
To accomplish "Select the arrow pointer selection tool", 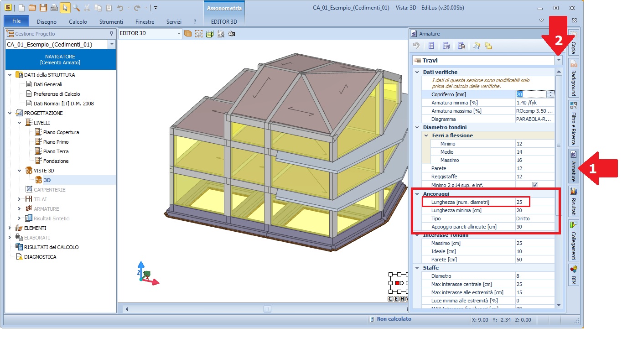I will point(65,8).
